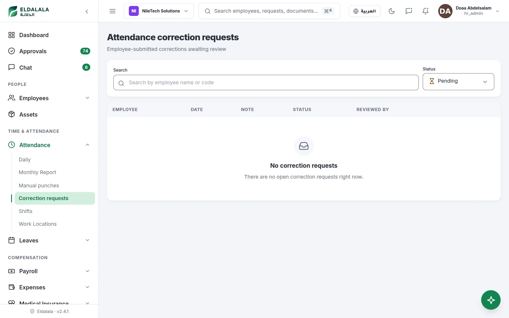Viewport: 509px width, 318px height.
Task: Select Correction requests in the sidebar
Action: 55,198
